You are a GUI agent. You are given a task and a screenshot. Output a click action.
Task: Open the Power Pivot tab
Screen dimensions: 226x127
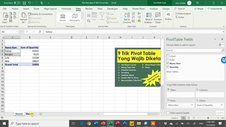[138, 8]
